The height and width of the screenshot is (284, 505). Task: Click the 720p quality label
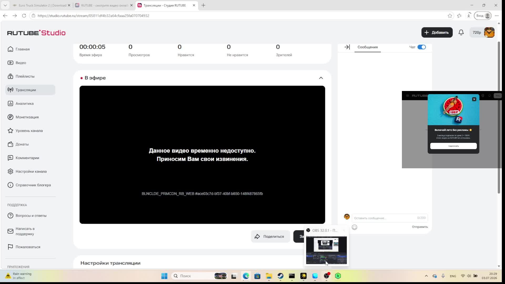point(477,32)
